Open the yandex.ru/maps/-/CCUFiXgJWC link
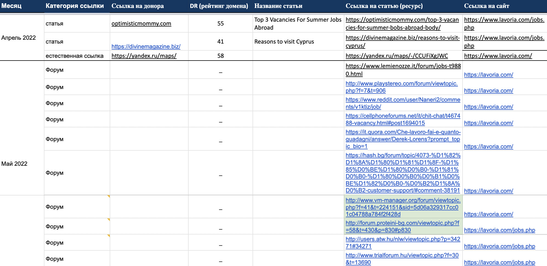 tap(397, 56)
